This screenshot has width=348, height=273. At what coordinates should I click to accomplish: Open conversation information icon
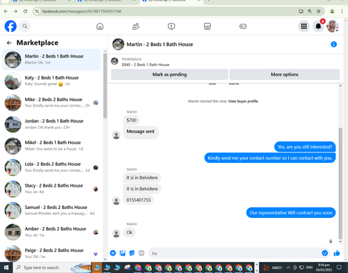coord(333,45)
